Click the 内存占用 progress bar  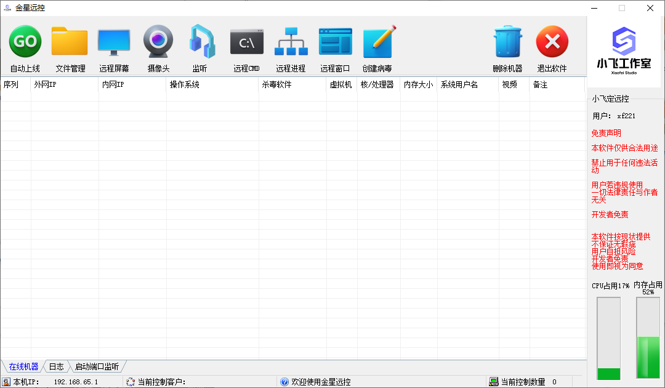[648, 337]
